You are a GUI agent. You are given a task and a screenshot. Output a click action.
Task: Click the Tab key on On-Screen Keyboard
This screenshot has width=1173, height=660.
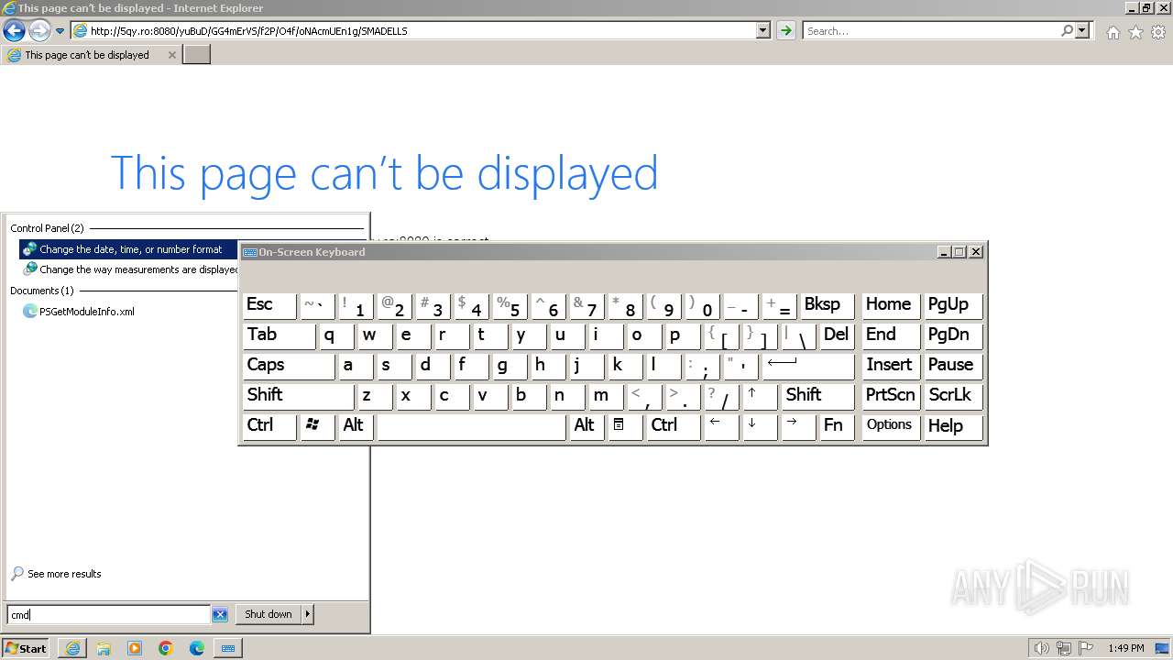279,335
